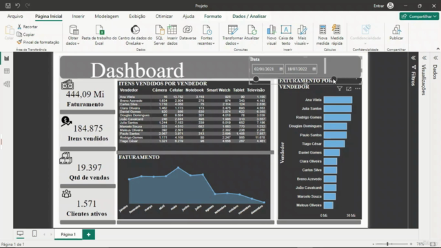This screenshot has height=248, width=441.
Task: Expand the Filtros pane chevron
Action: (x=413, y=58)
